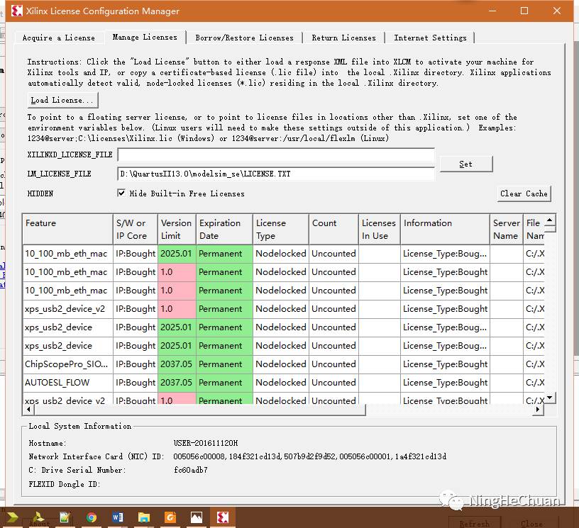Click the Clear Cache button
Screen dimensions: 579x528
tap(524, 193)
